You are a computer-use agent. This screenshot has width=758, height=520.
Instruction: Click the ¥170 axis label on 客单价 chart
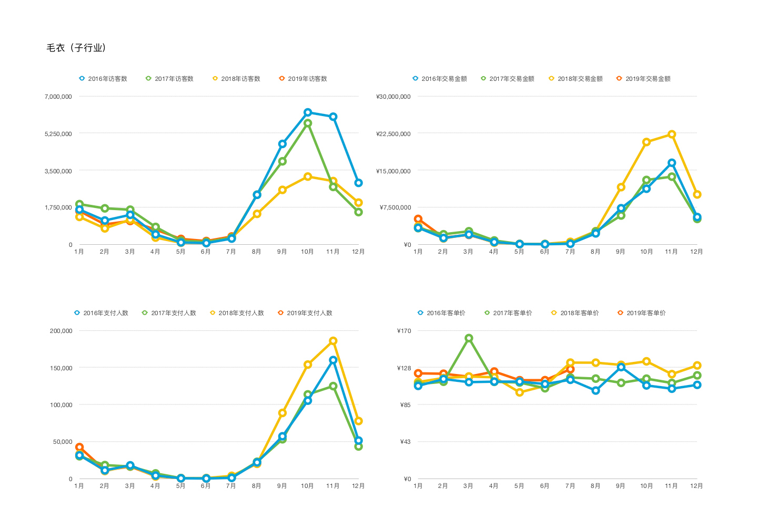(404, 331)
